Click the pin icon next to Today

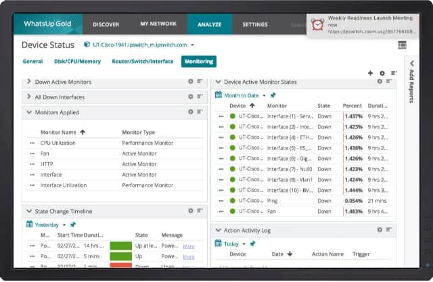click(x=252, y=243)
